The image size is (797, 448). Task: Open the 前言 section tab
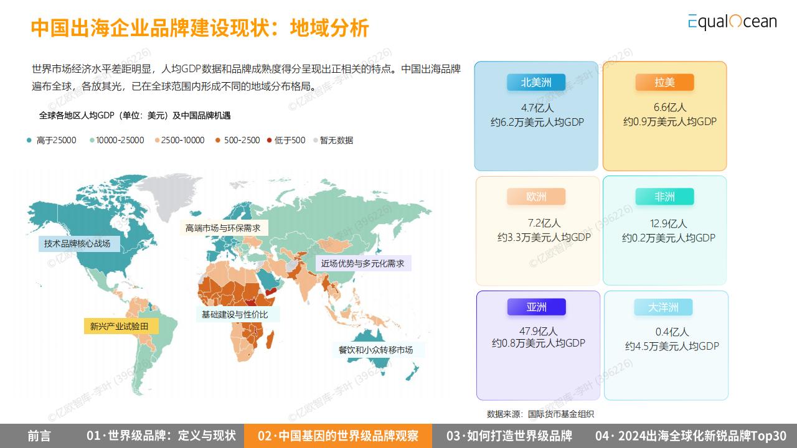point(39,436)
